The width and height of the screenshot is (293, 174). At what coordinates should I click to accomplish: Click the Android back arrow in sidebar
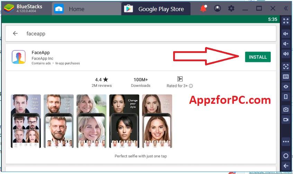[x=286, y=166]
